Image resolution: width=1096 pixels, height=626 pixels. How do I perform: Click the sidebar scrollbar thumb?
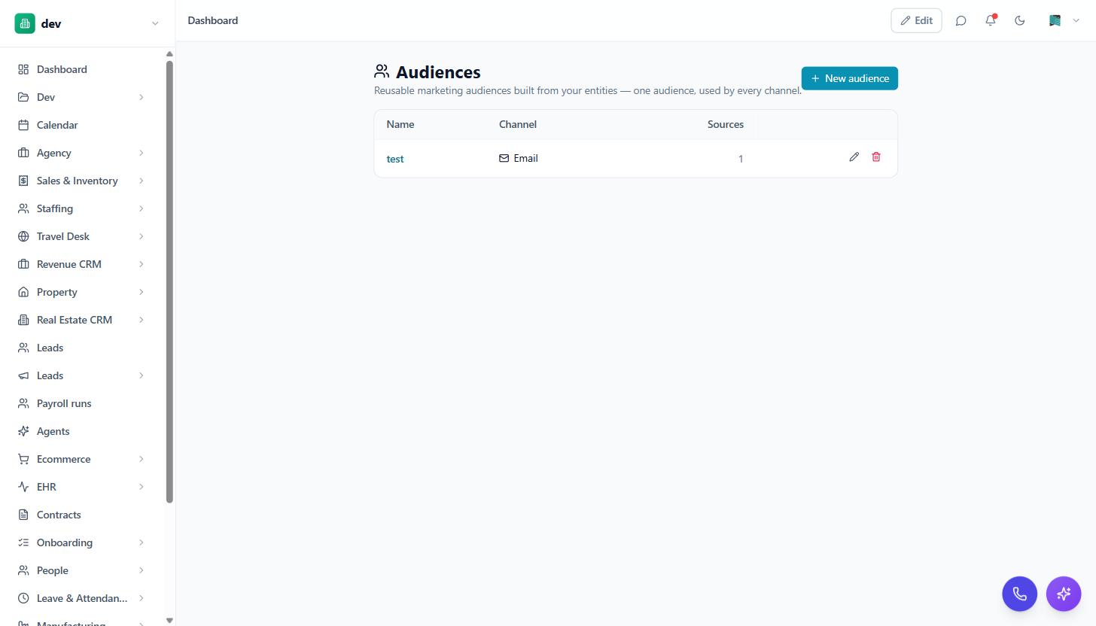coord(169,281)
